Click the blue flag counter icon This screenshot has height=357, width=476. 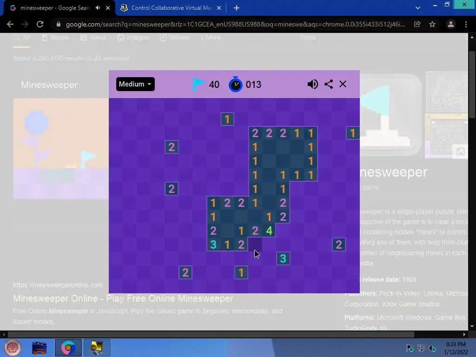point(198,84)
